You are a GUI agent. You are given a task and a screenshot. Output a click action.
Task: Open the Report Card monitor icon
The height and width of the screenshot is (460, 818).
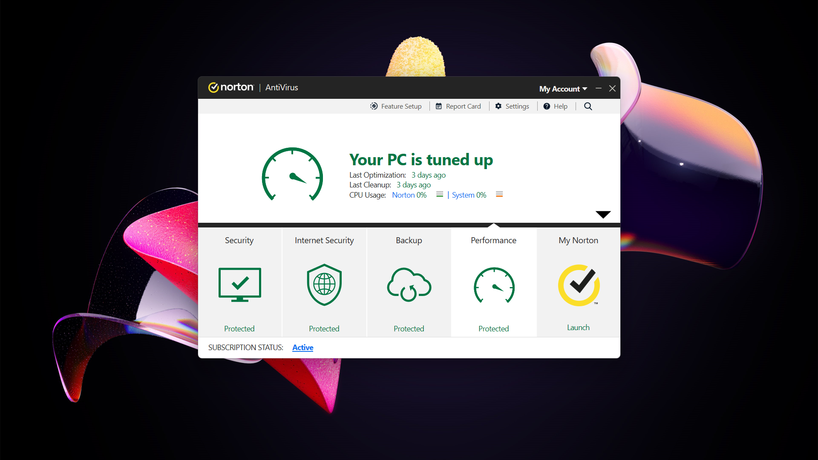tap(438, 106)
